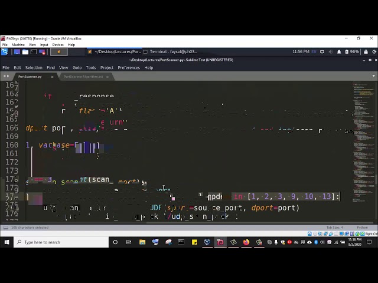The image size is (378, 283).
Task: Click the logout icon in Kali panel
Action: [x=374, y=52]
